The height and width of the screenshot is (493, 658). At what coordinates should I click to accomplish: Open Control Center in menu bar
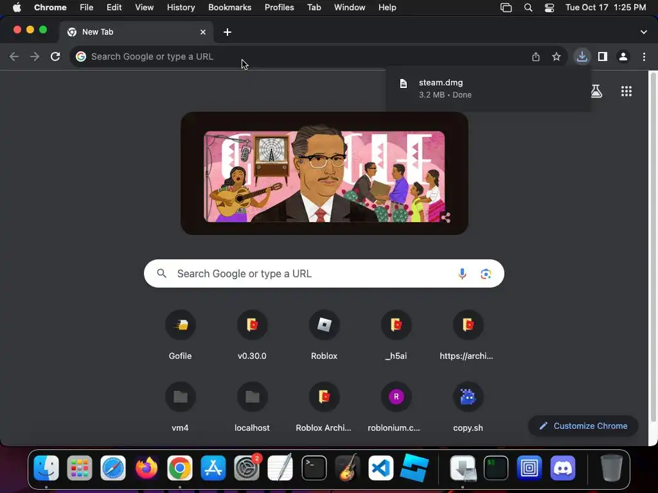coord(549,8)
